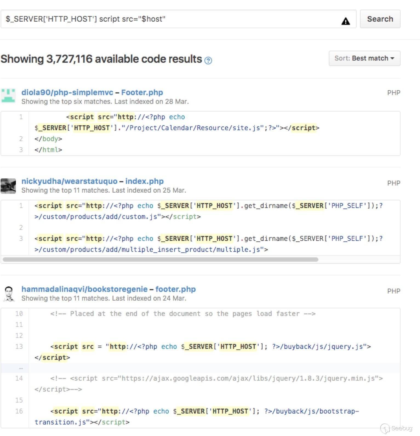Image resolution: width=420 pixels, height=436 pixels.
Task: Open diola90/php-simplemvc repository link
Action: pyautogui.click(x=67, y=92)
